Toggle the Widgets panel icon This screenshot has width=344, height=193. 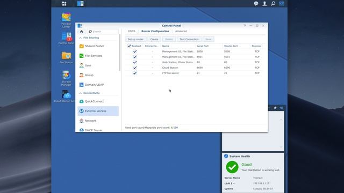click(282, 4)
